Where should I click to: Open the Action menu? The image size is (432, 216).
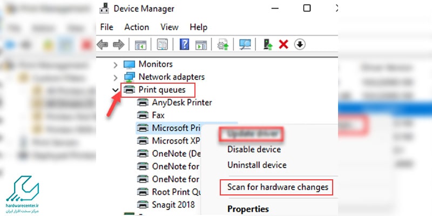[x=137, y=27]
